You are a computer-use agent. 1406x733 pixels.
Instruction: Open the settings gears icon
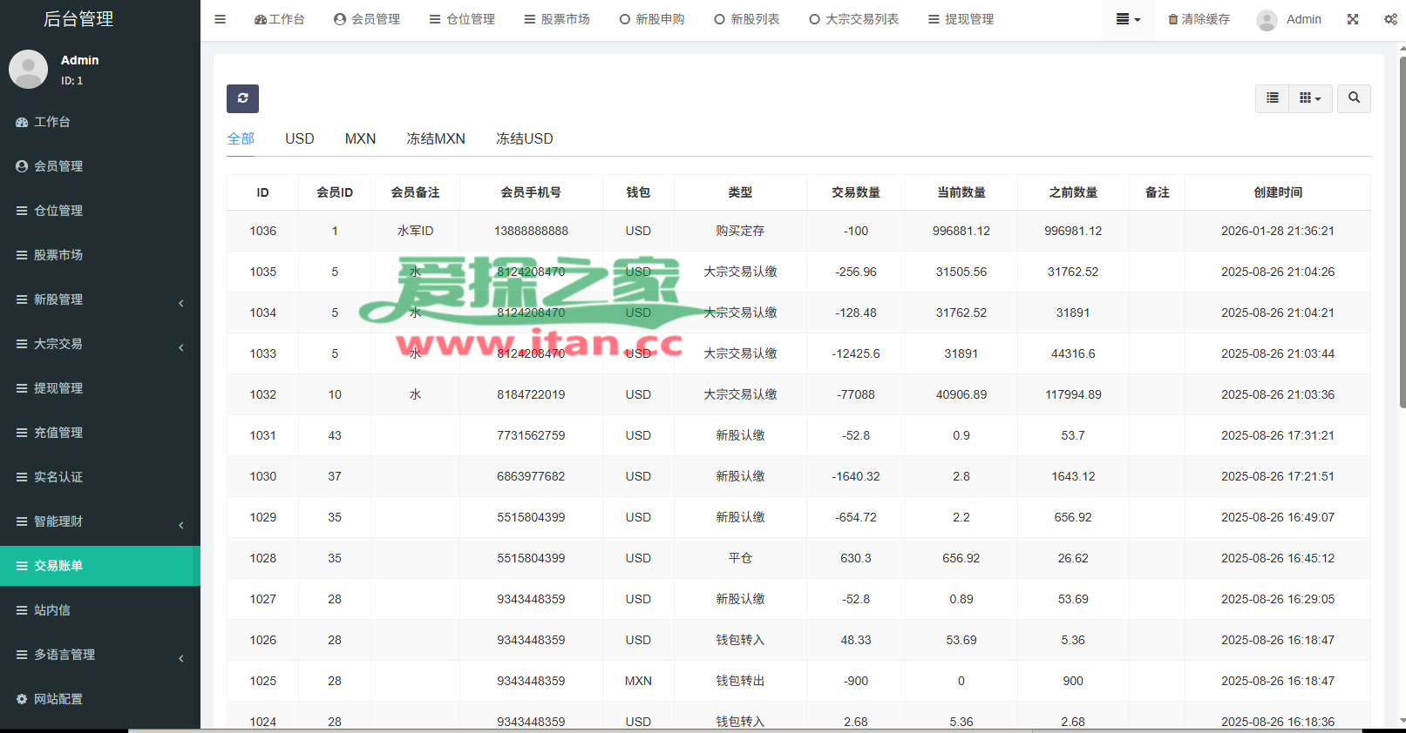coord(1389,19)
